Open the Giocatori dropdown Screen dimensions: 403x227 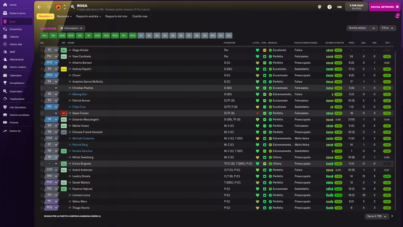click(45, 16)
